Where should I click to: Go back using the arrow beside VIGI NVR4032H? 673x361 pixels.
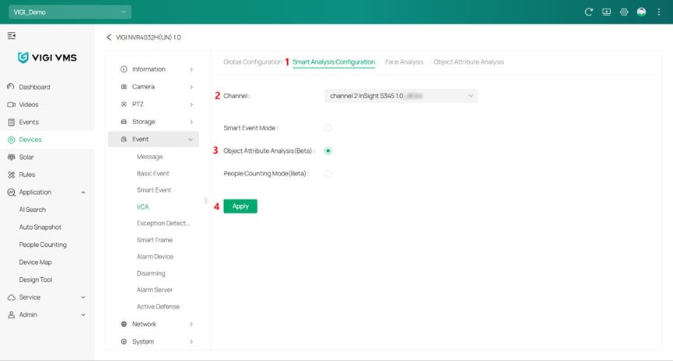(109, 37)
